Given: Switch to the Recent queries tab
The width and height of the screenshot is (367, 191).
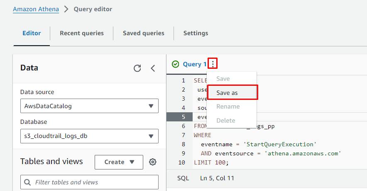Looking at the screenshot, I should click(x=81, y=33).
